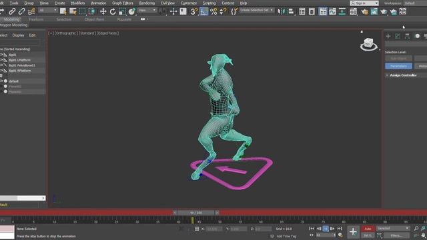The image size is (427, 240).
Task: Open the Rendering menu
Action: (x=147, y=3)
